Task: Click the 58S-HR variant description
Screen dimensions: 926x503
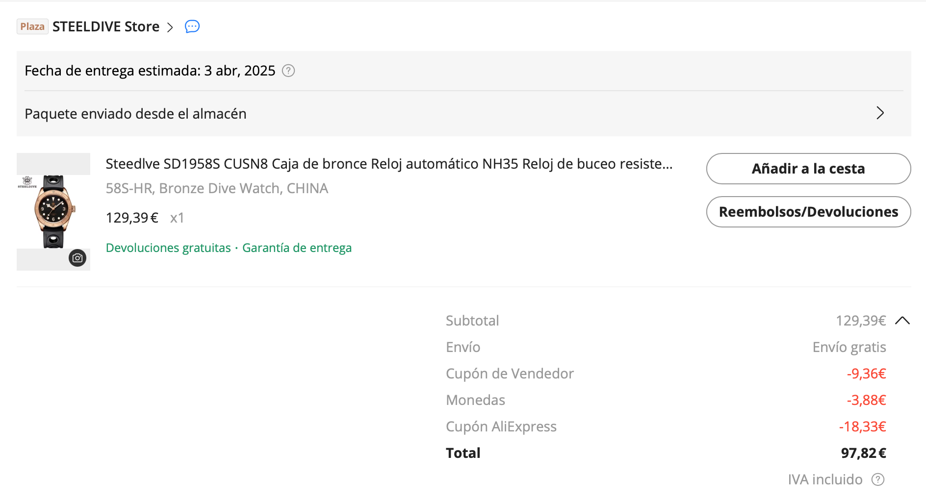Action: [x=217, y=188]
